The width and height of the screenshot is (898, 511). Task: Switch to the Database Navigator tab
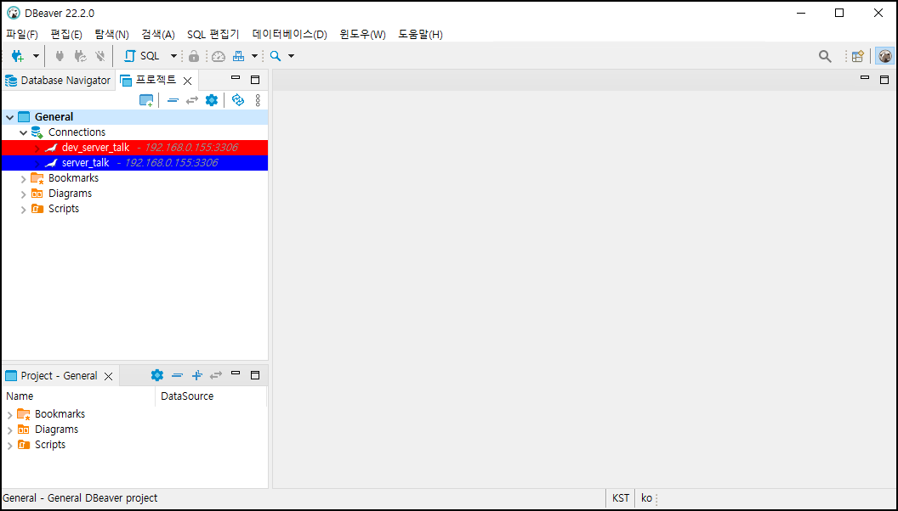click(x=58, y=81)
